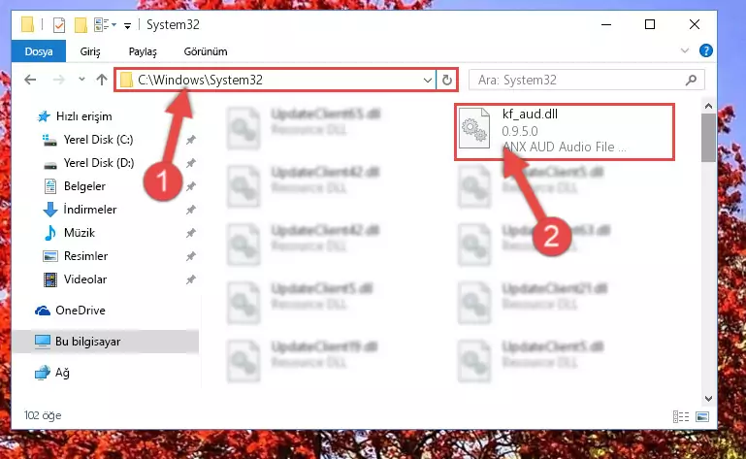Expand the address bar history dropdown

(x=428, y=80)
